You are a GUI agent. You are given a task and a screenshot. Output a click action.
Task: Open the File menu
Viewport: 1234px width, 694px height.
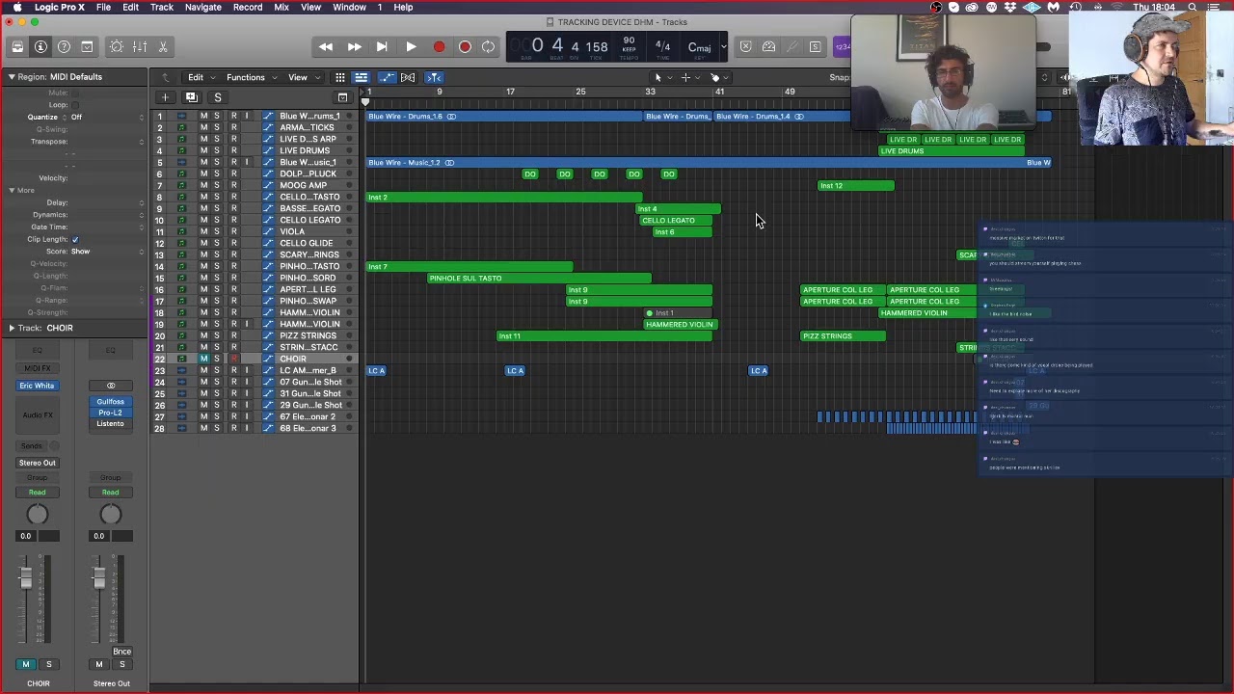[x=103, y=7]
